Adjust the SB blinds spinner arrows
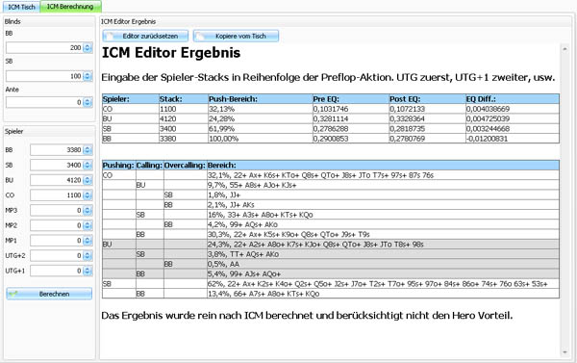Screen dimensions: 577x363 [x=88, y=76]
